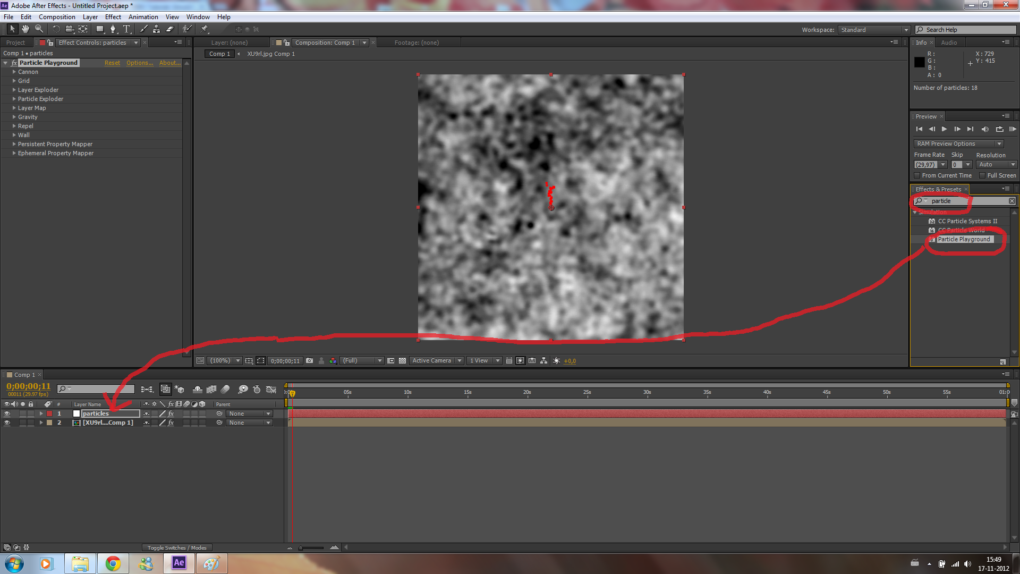Image resolution: width=1020 pixels, height=574 pixels.
Task: Expand the Gravity property group
Action: click(x=14, y=117)
